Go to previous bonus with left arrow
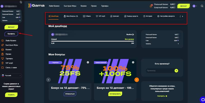Image resolution: width=205 pixels, height=103 pixels. coord(48,80)
